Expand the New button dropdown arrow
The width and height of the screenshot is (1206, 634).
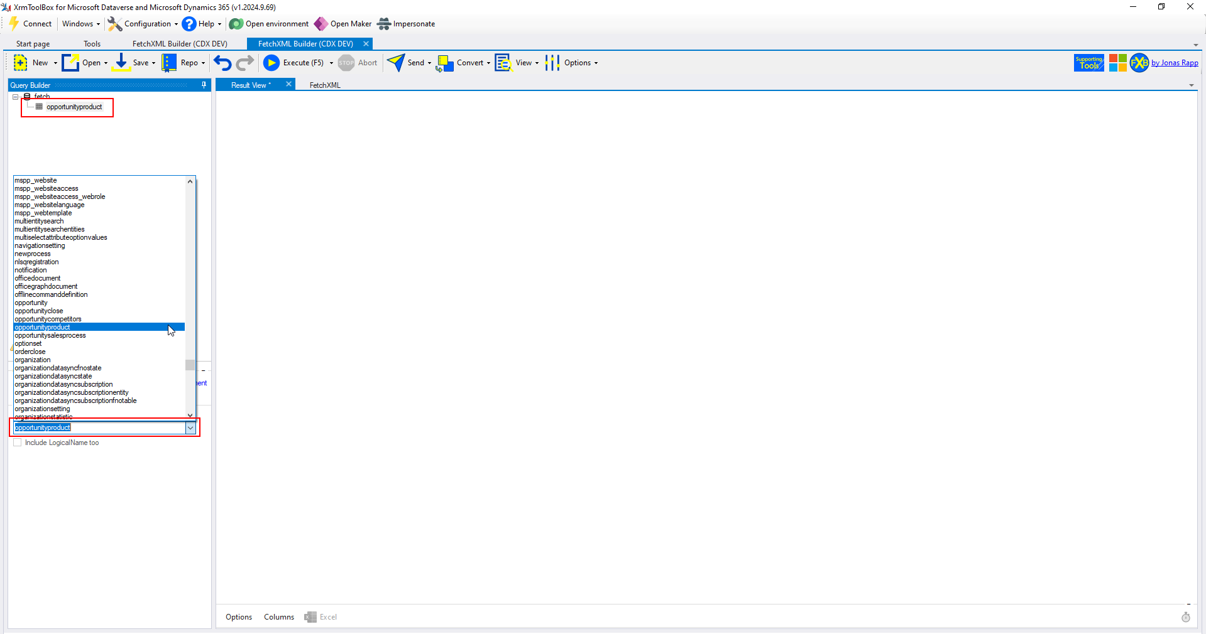coord(55,63)
